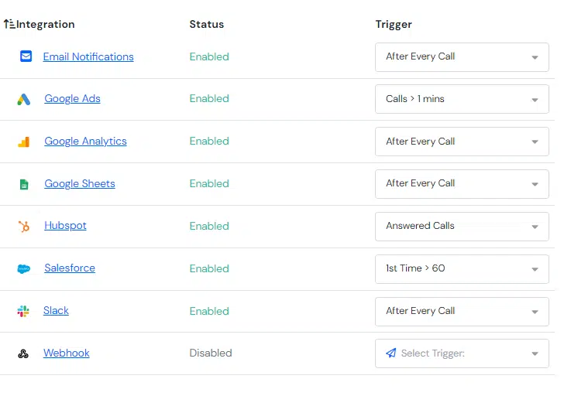564x396 pixels.
Task: Open the Webhook 'Select Trigger' dropdown
Action: pyautogui.click(x=462, y=353)
